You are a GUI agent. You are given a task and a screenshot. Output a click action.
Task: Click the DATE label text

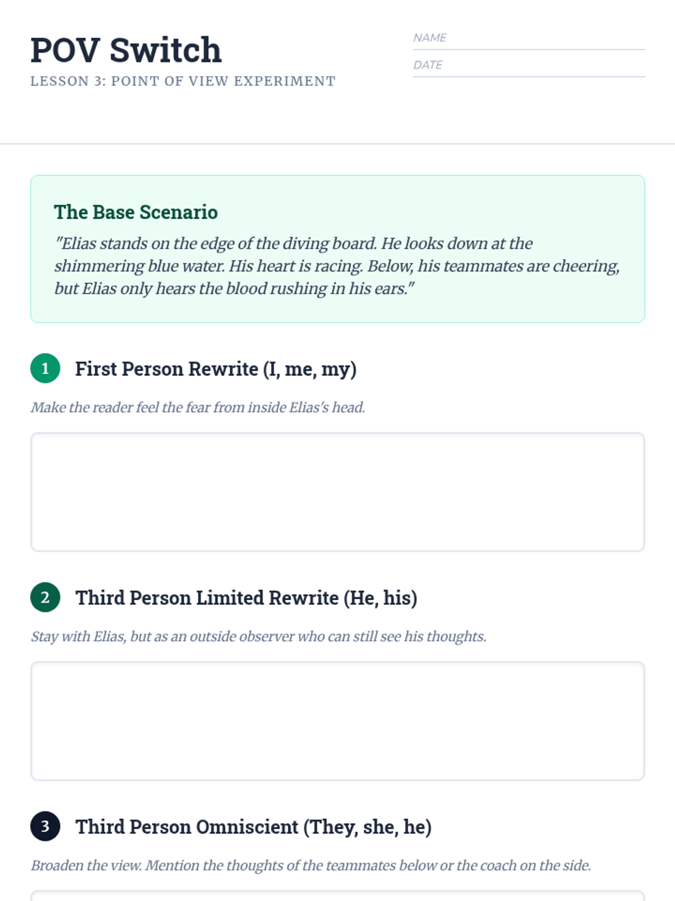(427, 65)
